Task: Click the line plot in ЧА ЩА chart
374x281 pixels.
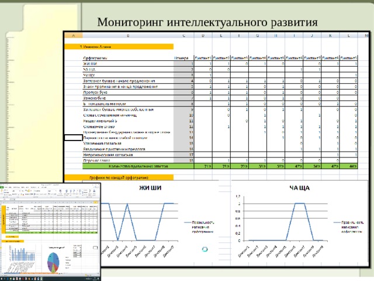Action: tap(286, 222)
